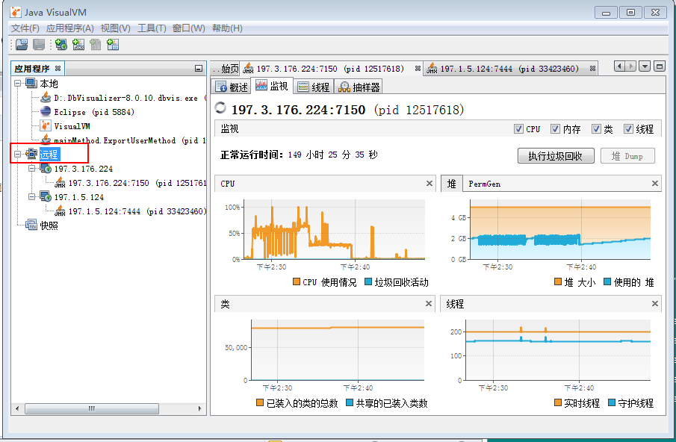Activate the 197.1.5.124:7444 document tab
676x442 pixels.
click(509, 69)
